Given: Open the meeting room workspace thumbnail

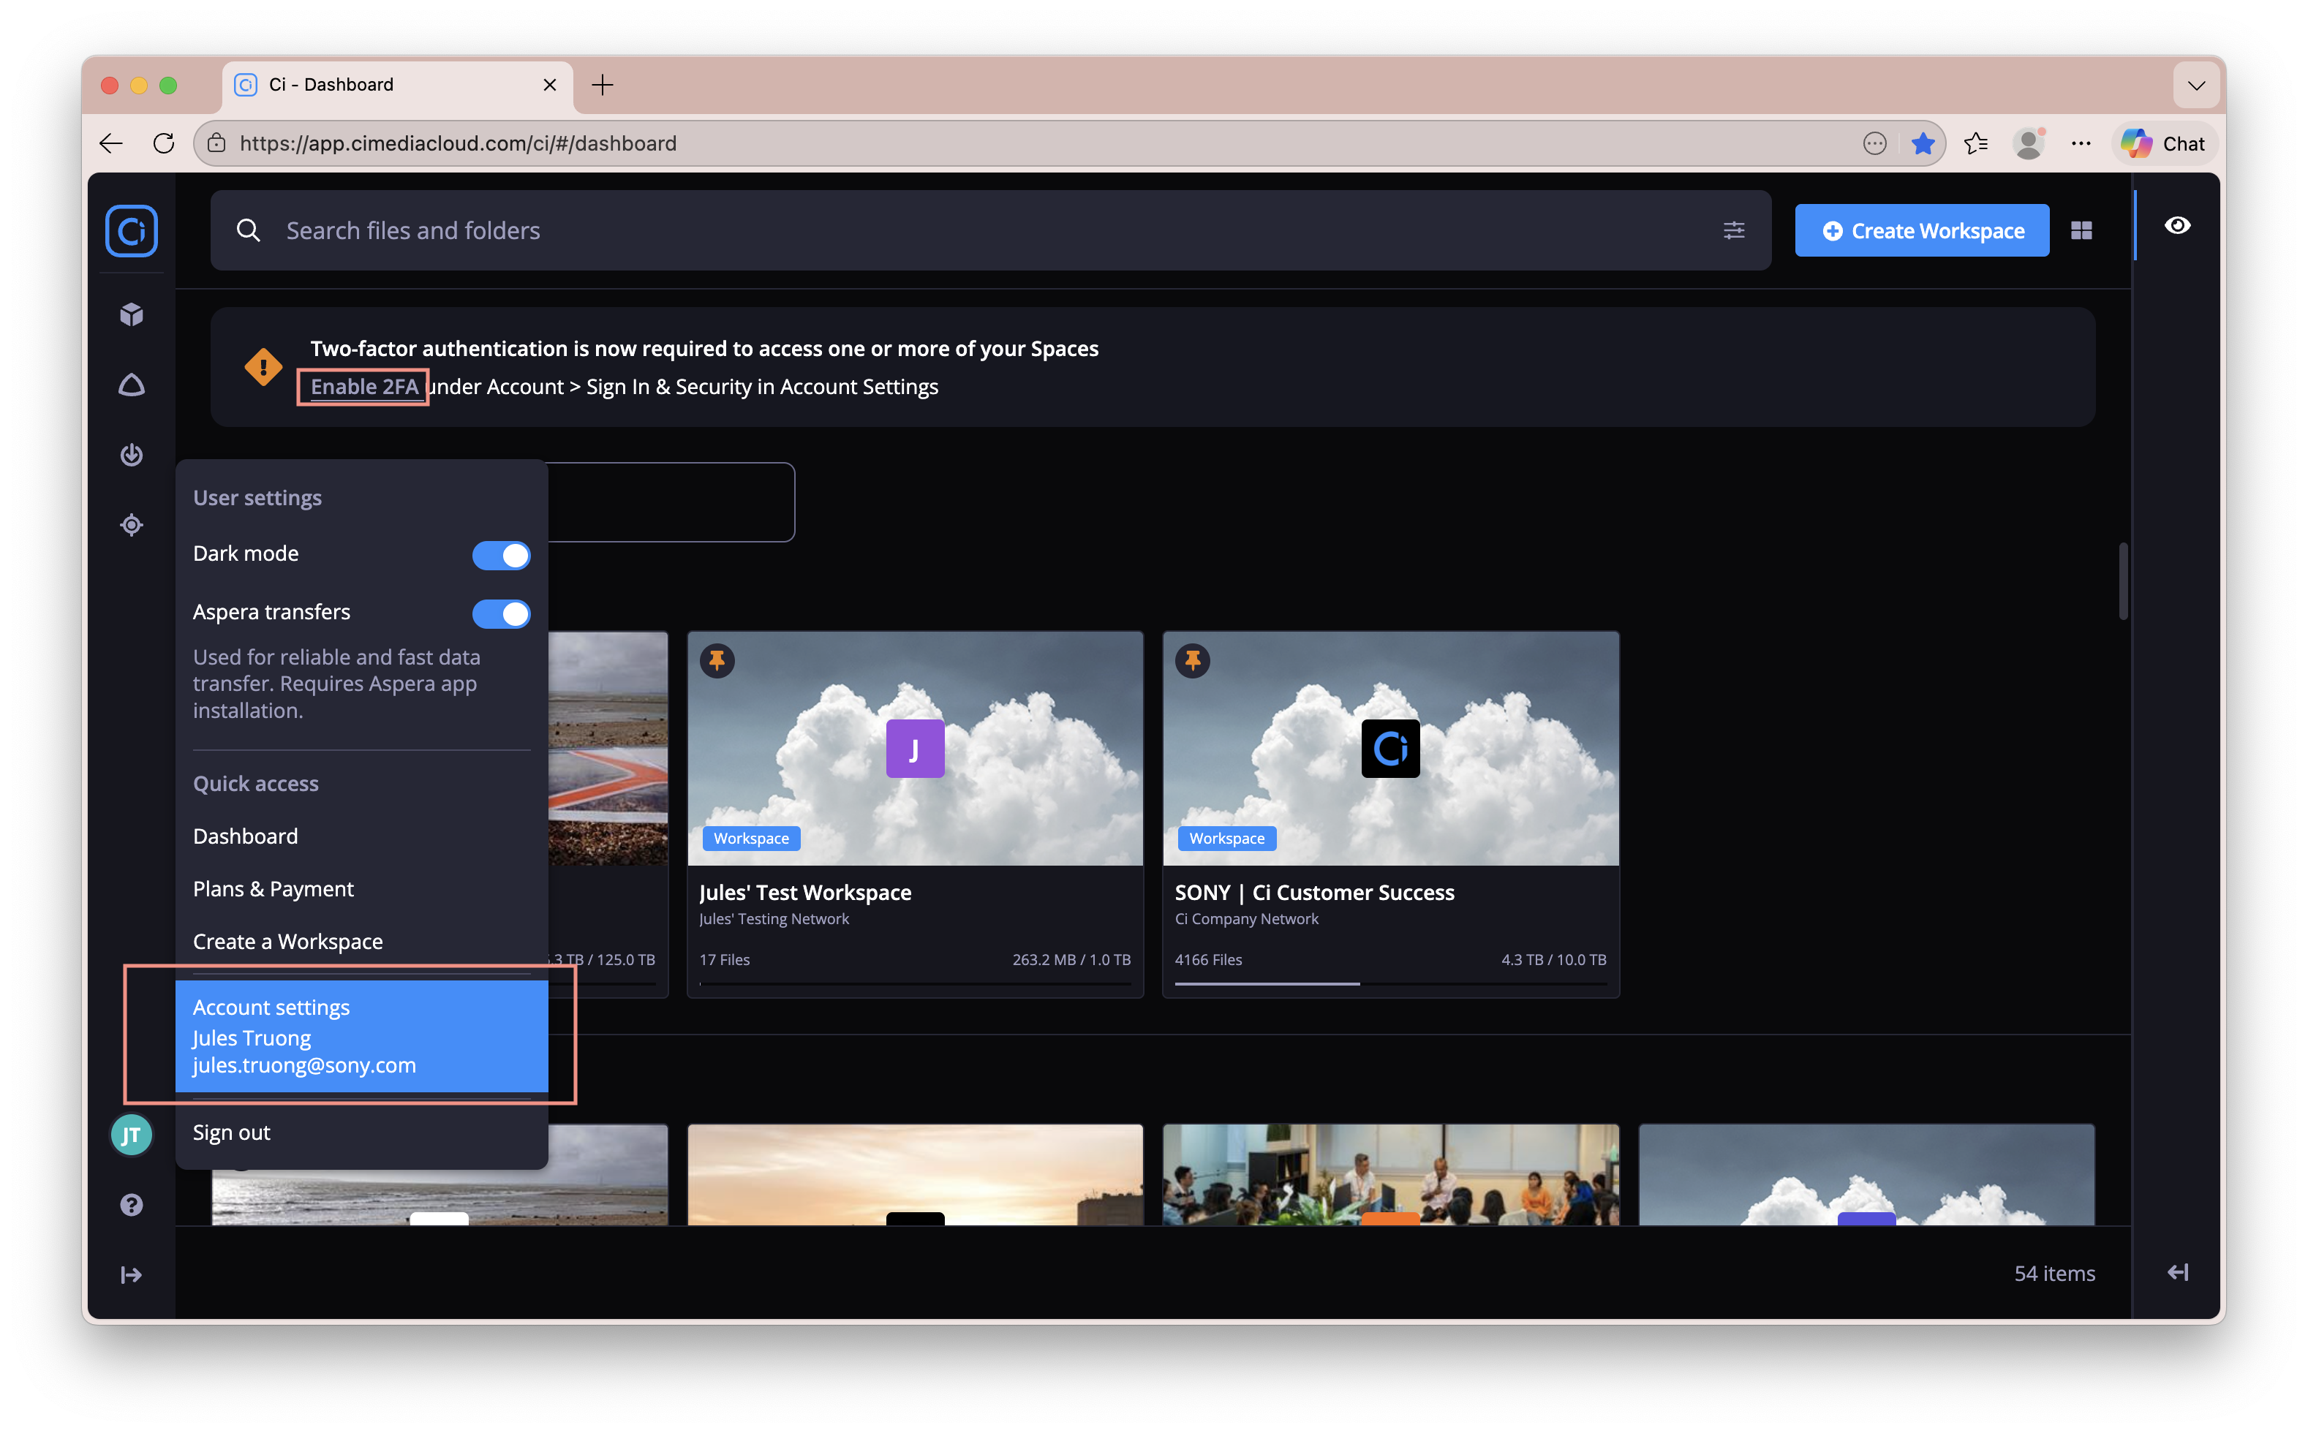Looking at the screenshot, I should coord(1389,1174).
